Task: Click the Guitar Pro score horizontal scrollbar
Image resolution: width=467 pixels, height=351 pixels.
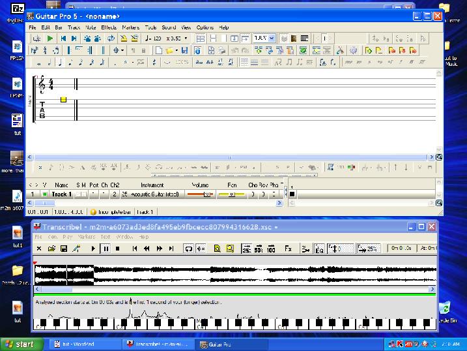Action: tap(230, 157)
